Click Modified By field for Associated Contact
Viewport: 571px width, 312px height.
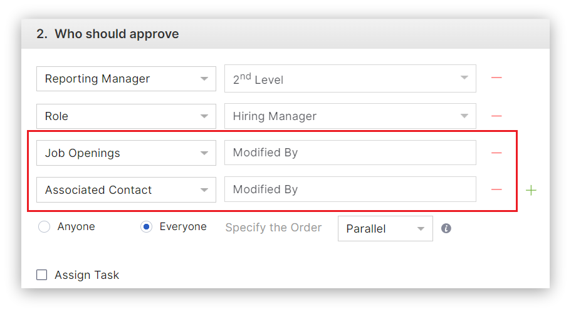350,189
